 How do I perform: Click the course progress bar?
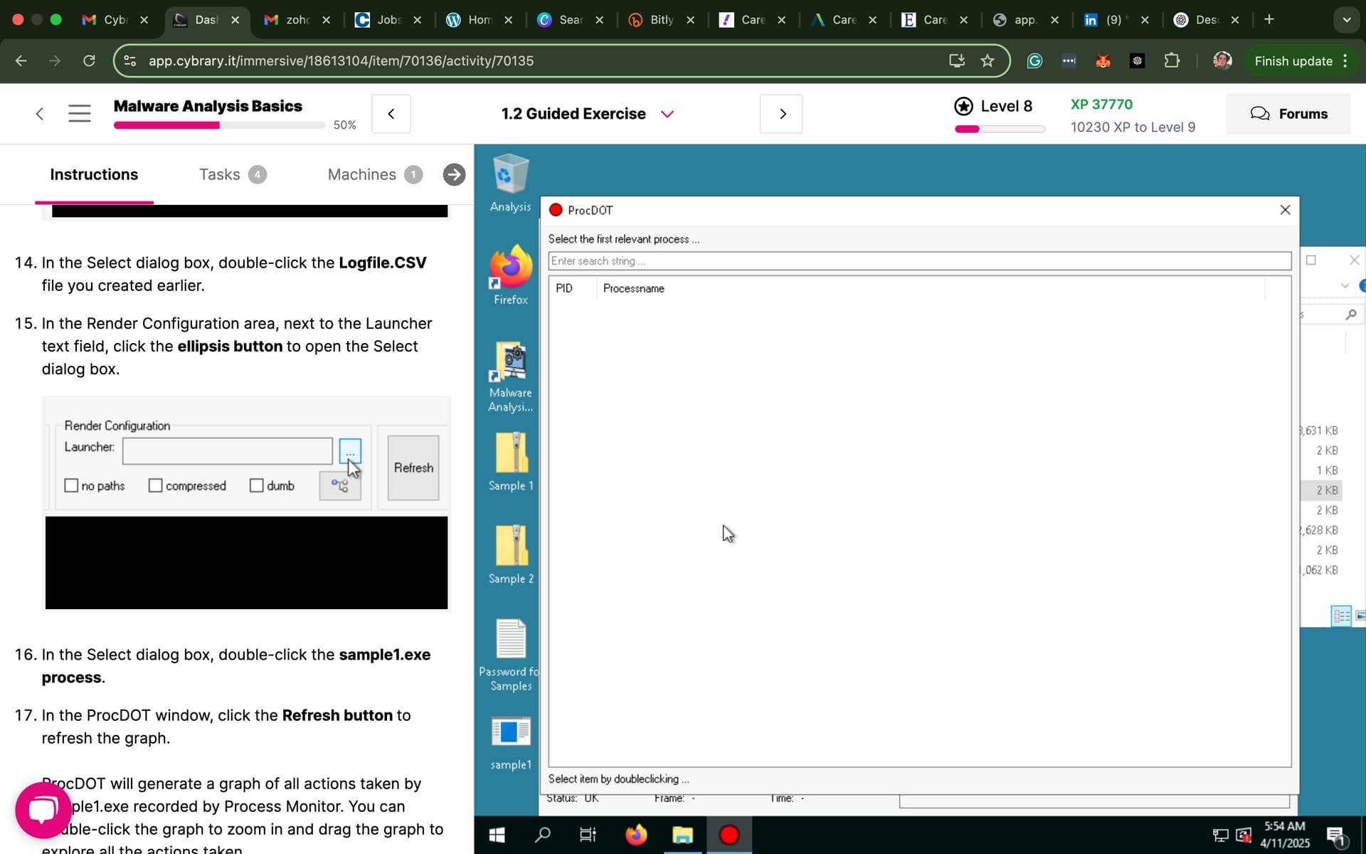(219, 125)
